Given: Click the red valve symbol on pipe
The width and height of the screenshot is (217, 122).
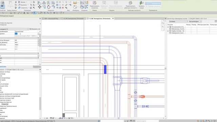Looking at the screenshot, I should click(x=142, y=97).
